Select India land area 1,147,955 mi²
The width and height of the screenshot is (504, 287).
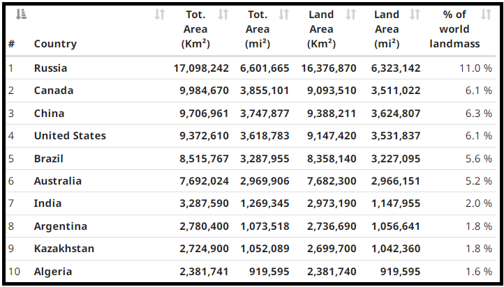click(x=396, y=203)
